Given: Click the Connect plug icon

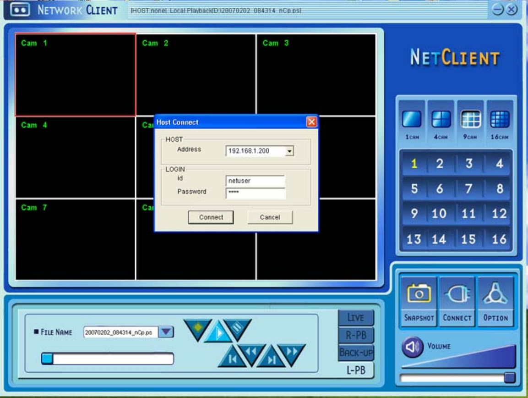Looking at the screenshot, I should click(457, 300).
